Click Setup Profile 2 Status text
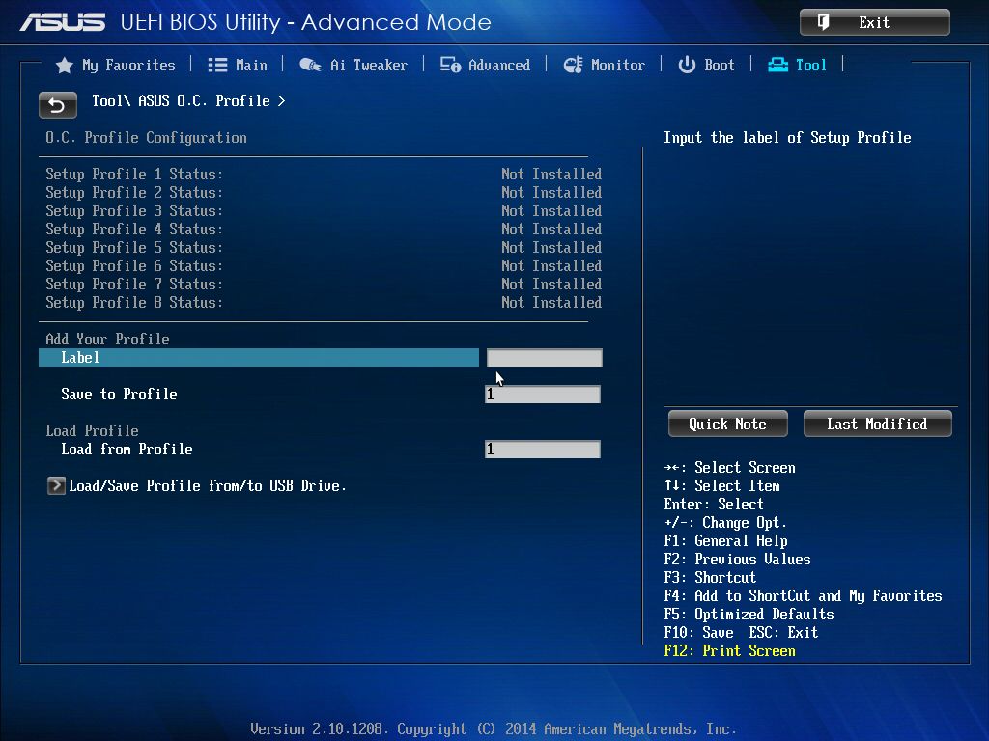This screenshot has height=741, width=989. tap(134, 193)
